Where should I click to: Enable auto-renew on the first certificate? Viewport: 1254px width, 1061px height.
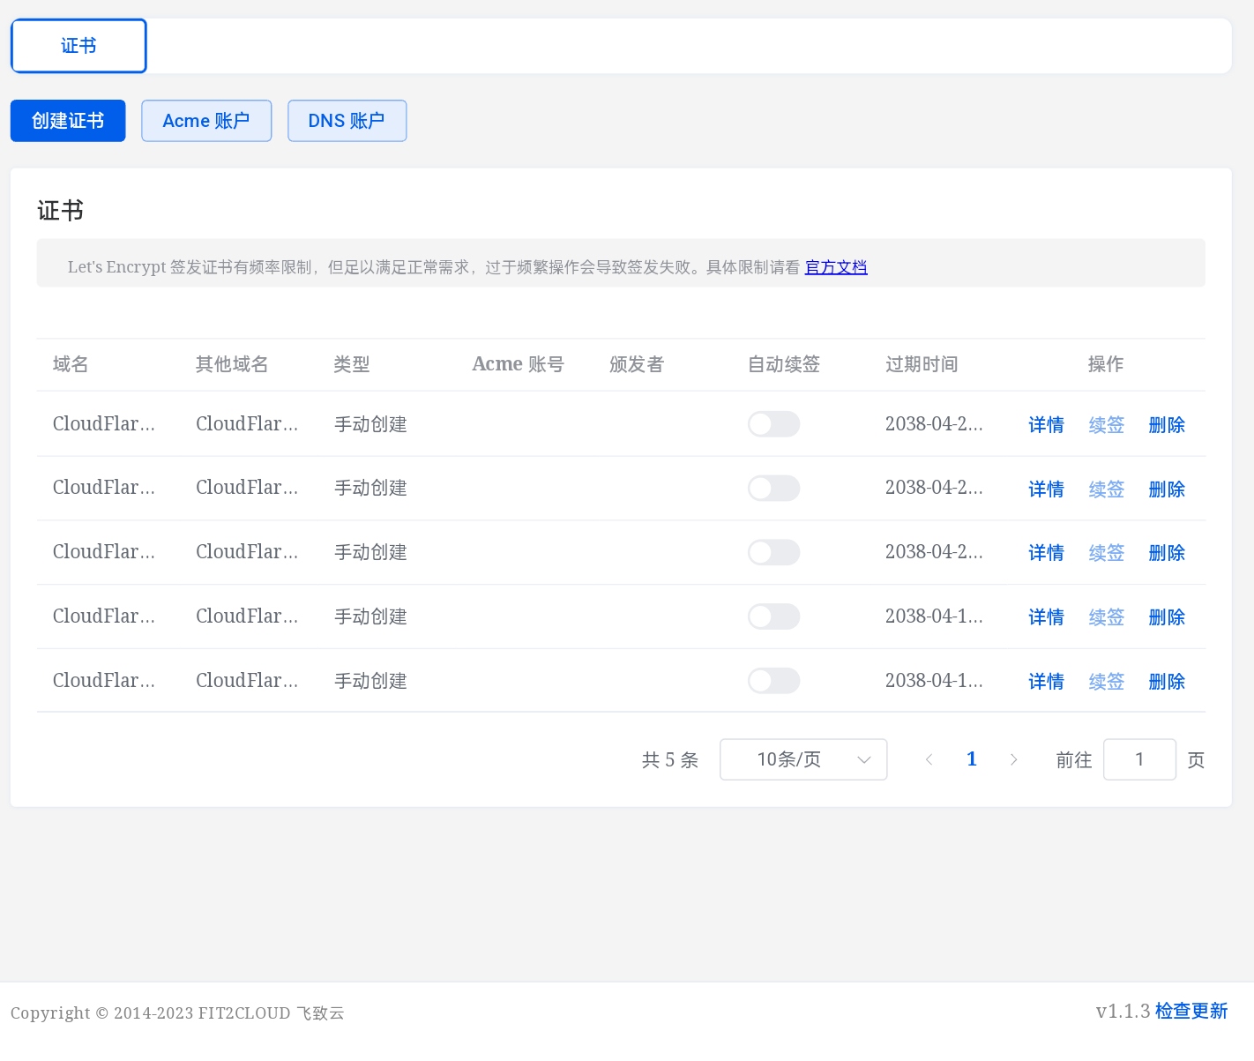coord(773,423)
